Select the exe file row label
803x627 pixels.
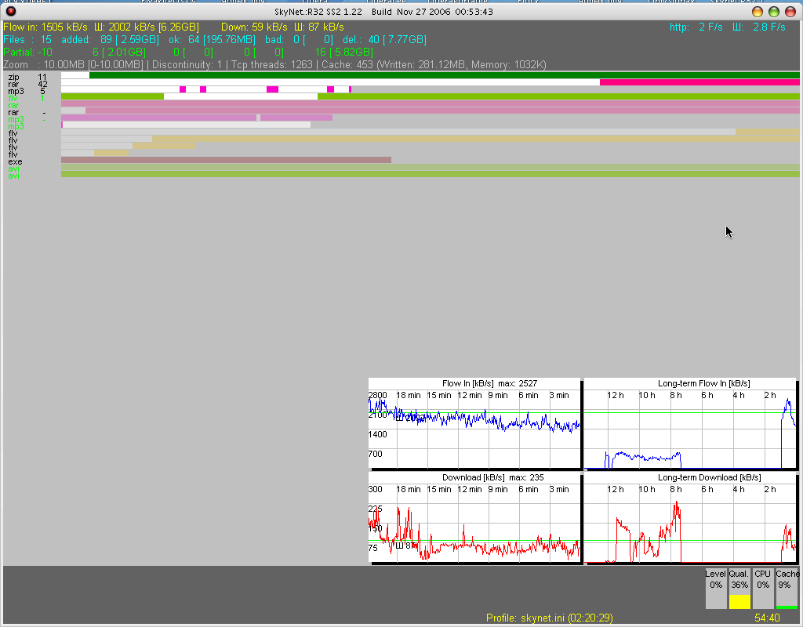pos(15,161)
